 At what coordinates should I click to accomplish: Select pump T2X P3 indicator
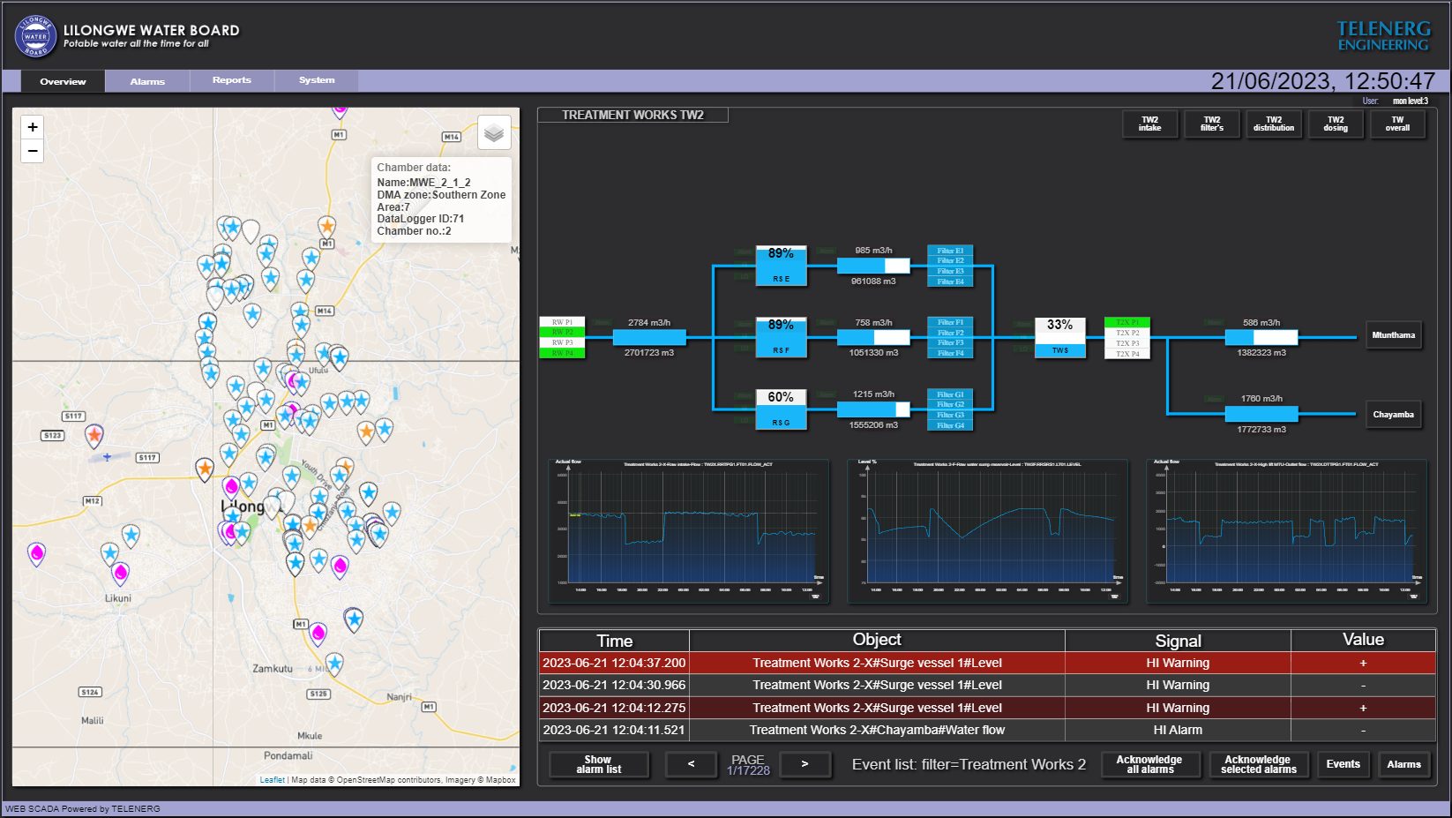point(1127,343)
